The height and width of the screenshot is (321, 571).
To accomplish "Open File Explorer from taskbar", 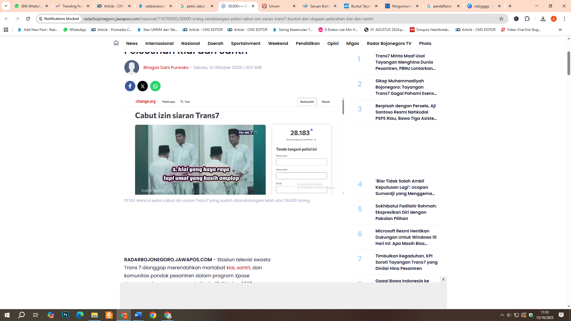I will point(95,315).
